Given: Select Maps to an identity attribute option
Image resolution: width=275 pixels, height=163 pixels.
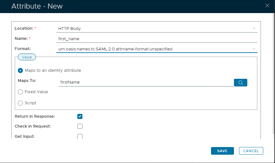Looking at the screenshot, I should click(20, 70).
